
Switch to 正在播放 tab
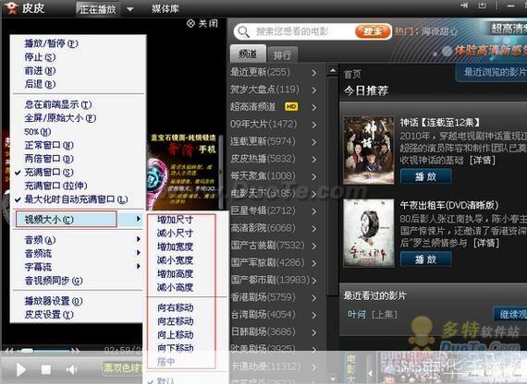98,9
